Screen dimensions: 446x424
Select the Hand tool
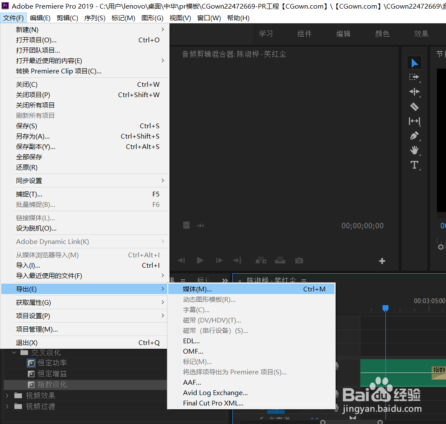pos(414,150)
